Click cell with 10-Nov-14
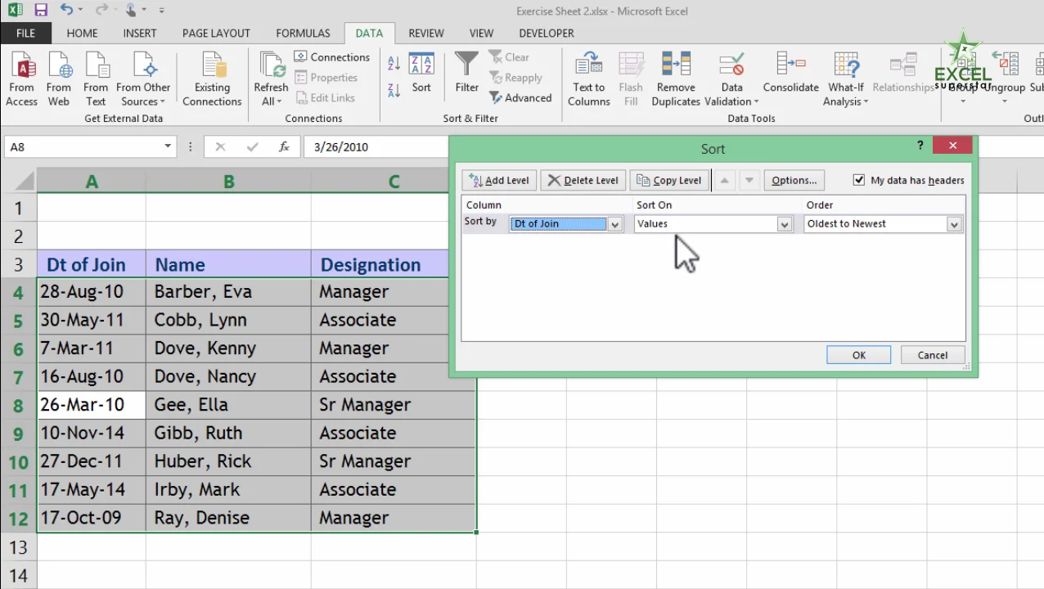The image size is (1044, 589). point(92,434)
